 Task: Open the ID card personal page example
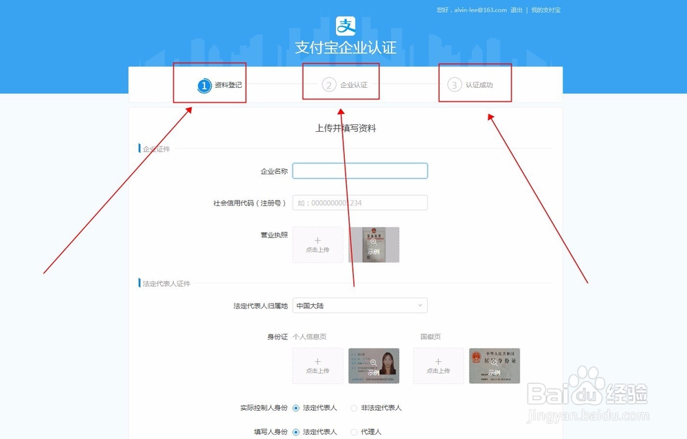pos(374,365)
